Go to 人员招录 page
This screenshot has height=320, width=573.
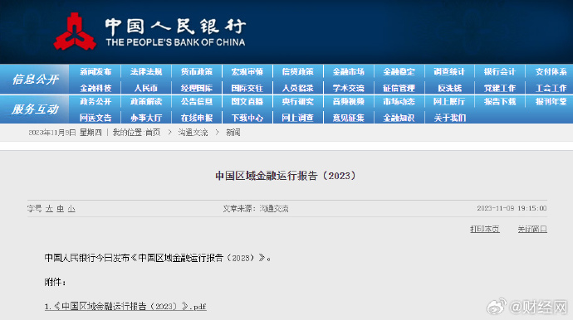pos(298,89)
